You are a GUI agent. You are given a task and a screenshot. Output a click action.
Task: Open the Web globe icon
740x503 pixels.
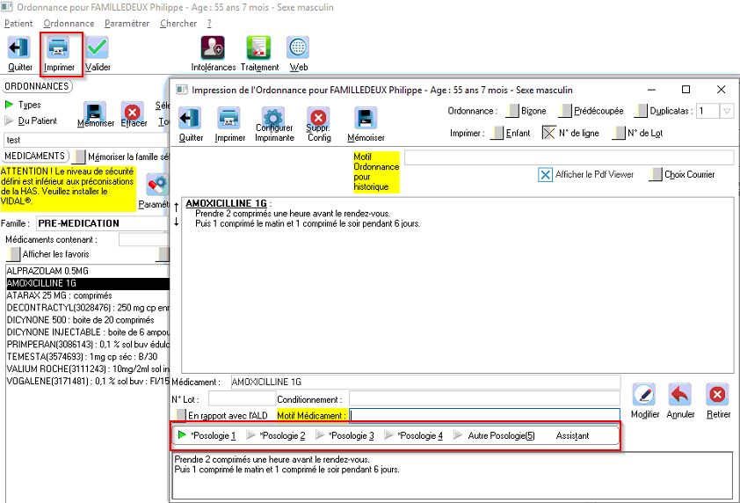coord(298,47)
